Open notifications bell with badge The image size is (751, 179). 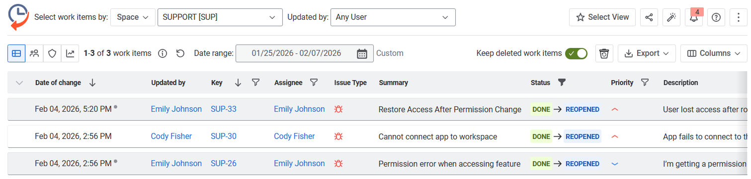pos(693,17)
